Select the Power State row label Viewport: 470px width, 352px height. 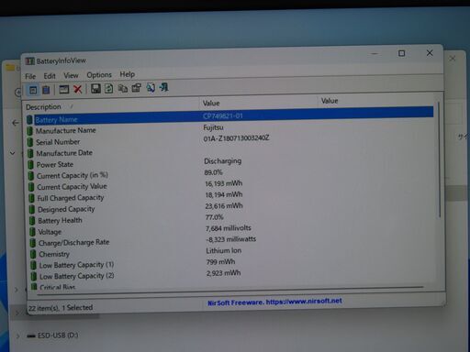pyautogui.click(x=55, y=165)
